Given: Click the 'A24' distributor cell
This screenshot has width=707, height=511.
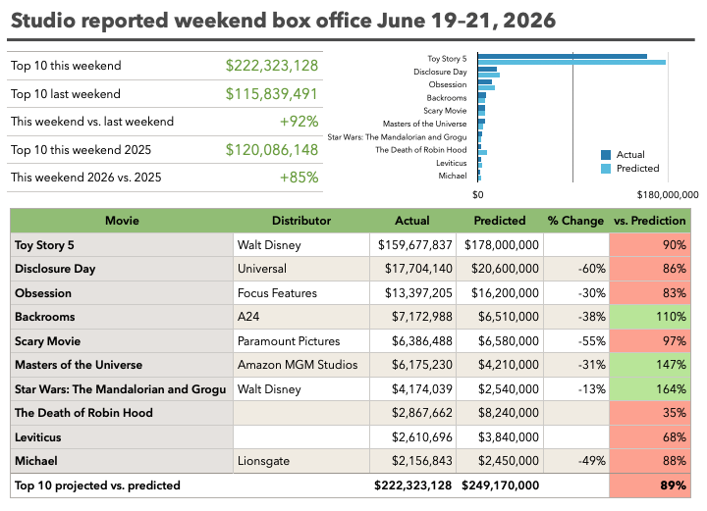Looking at the screenshot, I should coord(301,317).
